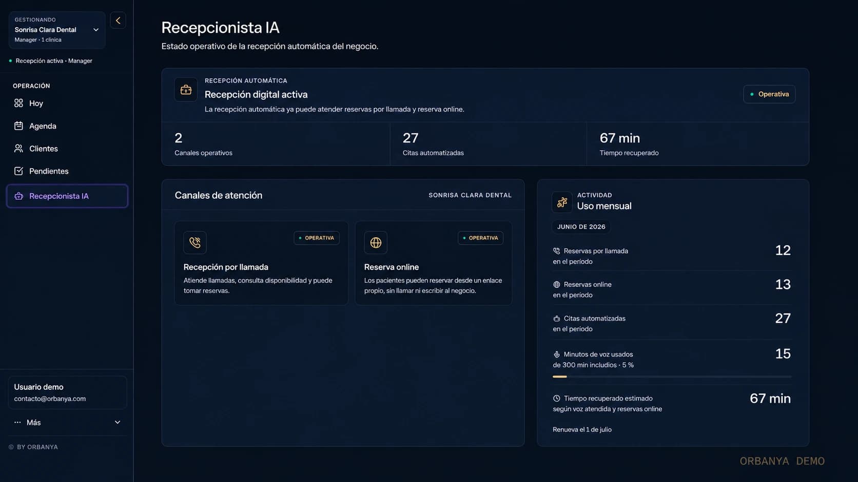Click the SONRISA CLARA DENTAL label in channels panel
This screenshot has height=482, width=858.
click(x=470, y=195)
